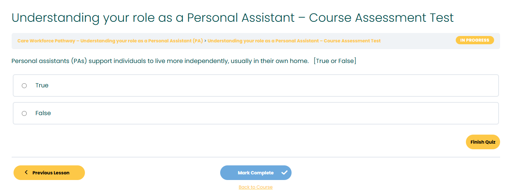Open the Back to Course link
This screenshot has height=195, width=520.
[255, 187]
